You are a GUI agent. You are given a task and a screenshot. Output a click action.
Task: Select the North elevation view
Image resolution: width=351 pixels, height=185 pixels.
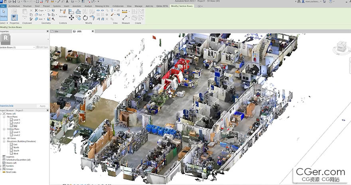pyautogui.click(x=16, y=147)
